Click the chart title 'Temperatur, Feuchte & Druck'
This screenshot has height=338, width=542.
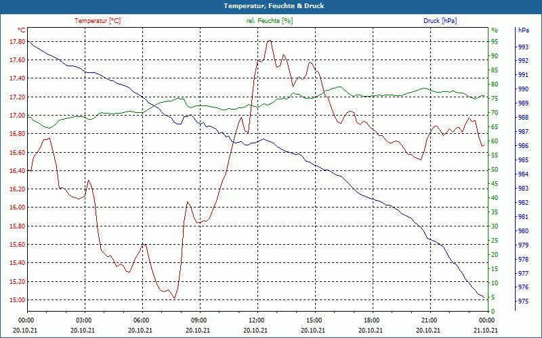tap(274, 6)
